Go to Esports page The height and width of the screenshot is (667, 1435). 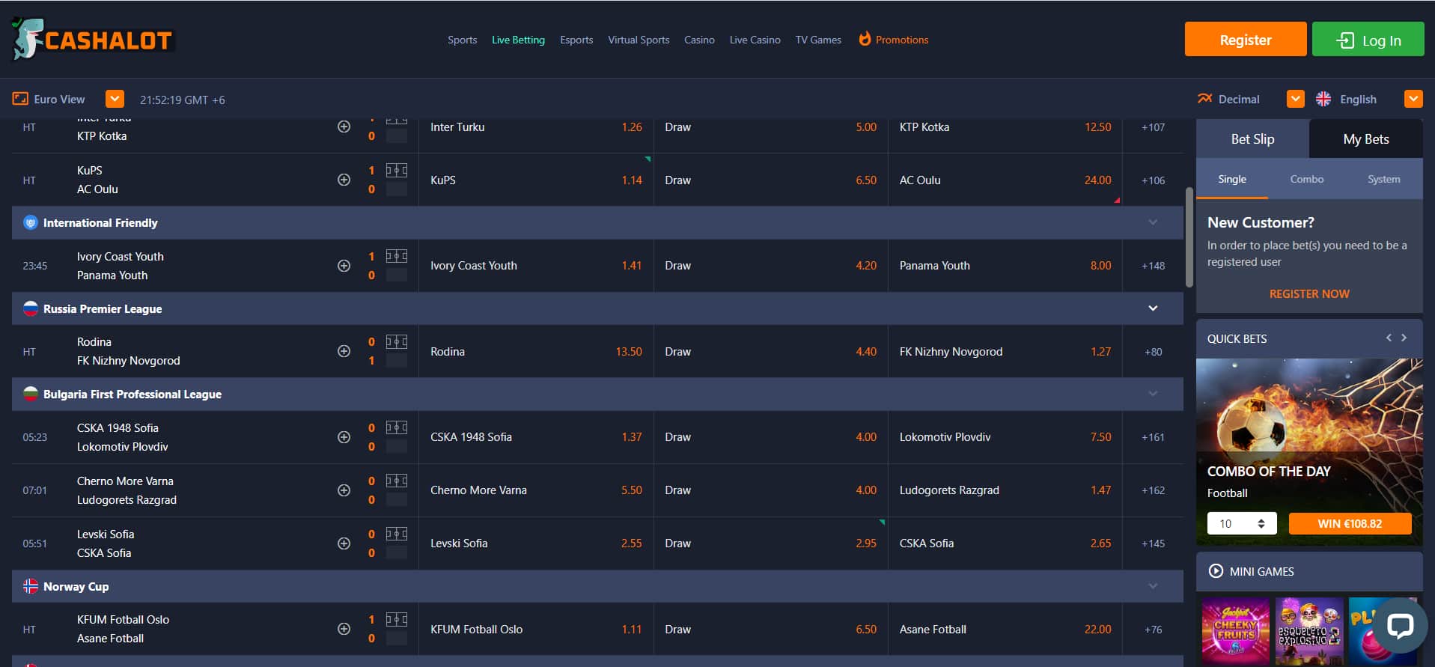click(x=576, y=40)
